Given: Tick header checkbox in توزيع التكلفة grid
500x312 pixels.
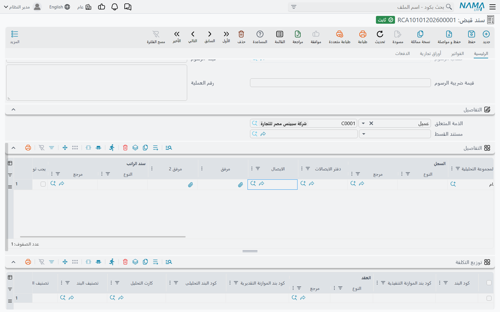Looking at the screenshot, I should (489, 283).
